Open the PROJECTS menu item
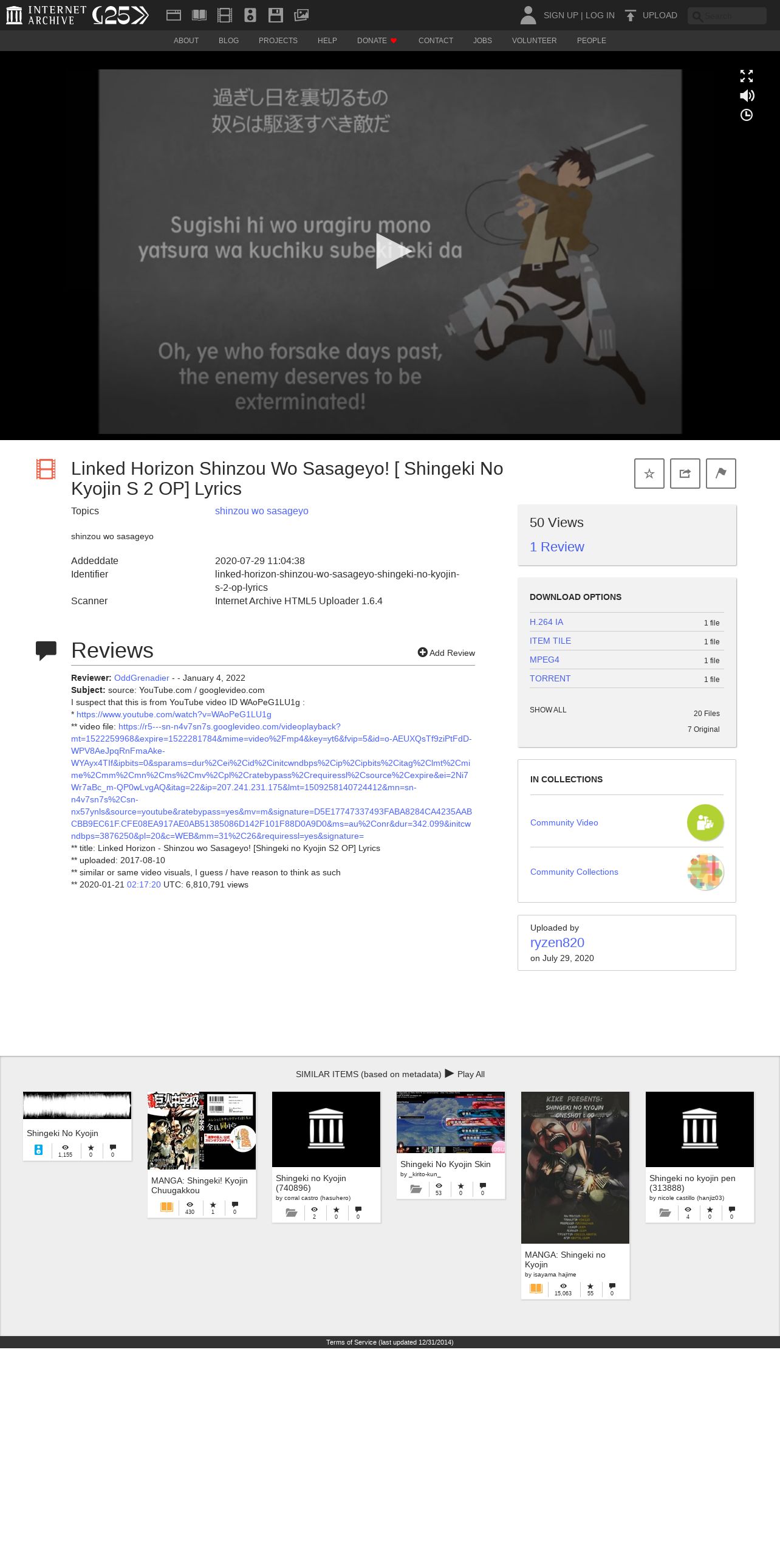Image resolution: width=780 pixels, height=1561 pixels. pyautogui.click(x=278, y=41)
